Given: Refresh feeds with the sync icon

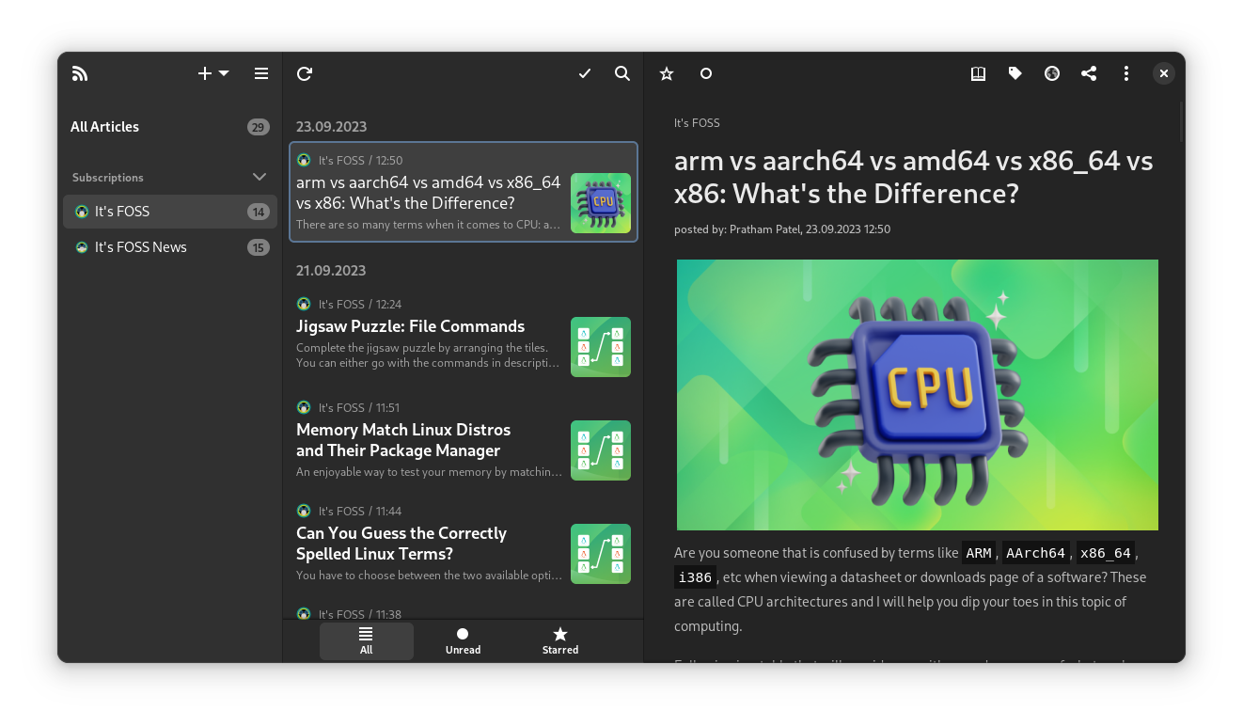Looking at the screenshot, I should [x=304, y=73].
